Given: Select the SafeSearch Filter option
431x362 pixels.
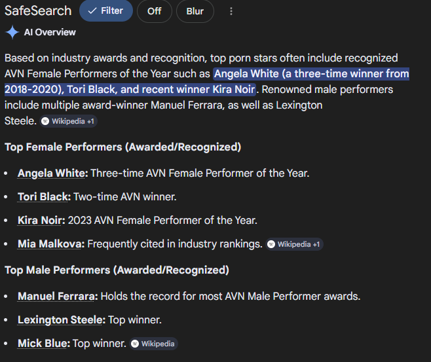Looking at the screenshot, I should coord(106,11).
